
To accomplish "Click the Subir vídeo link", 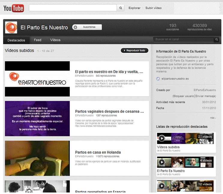I will [153, 8].
